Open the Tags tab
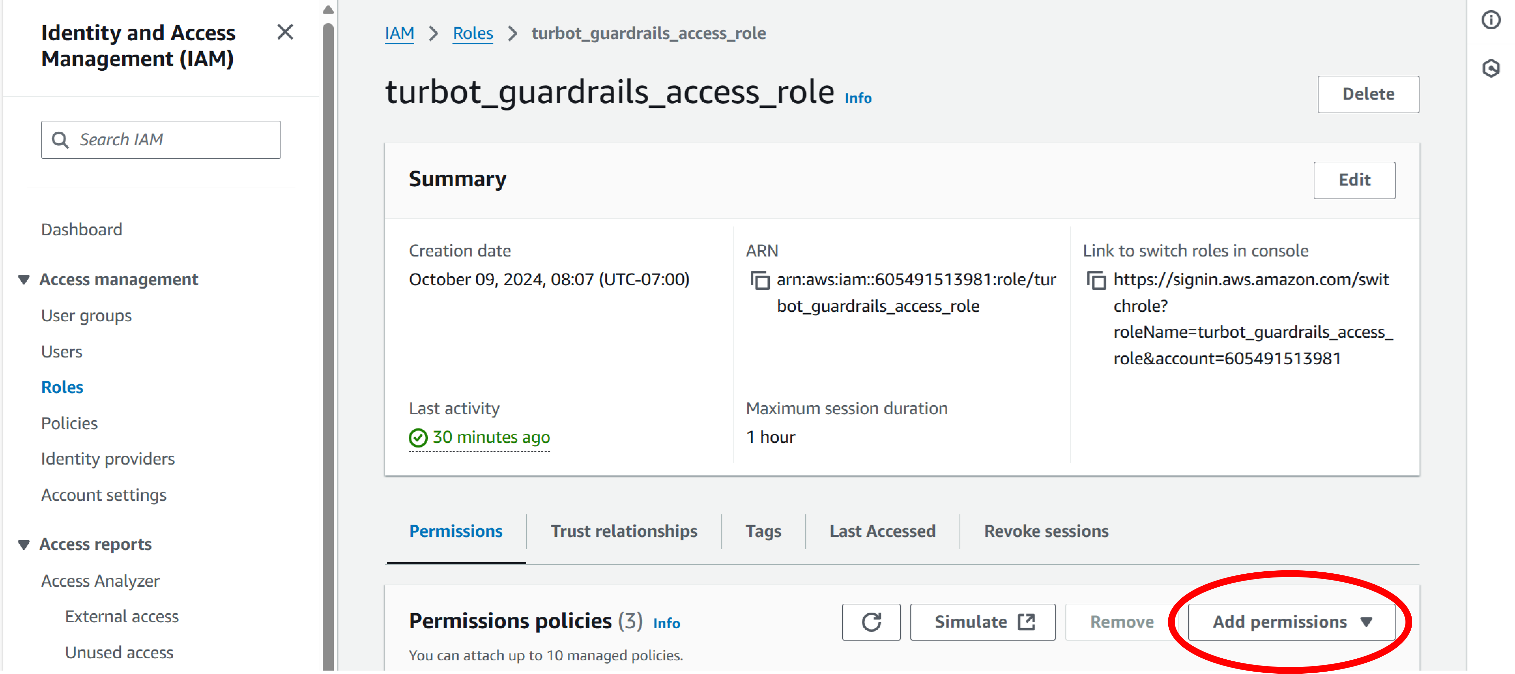The height and width of the screenshot is (674, 1515). (763, 531)
